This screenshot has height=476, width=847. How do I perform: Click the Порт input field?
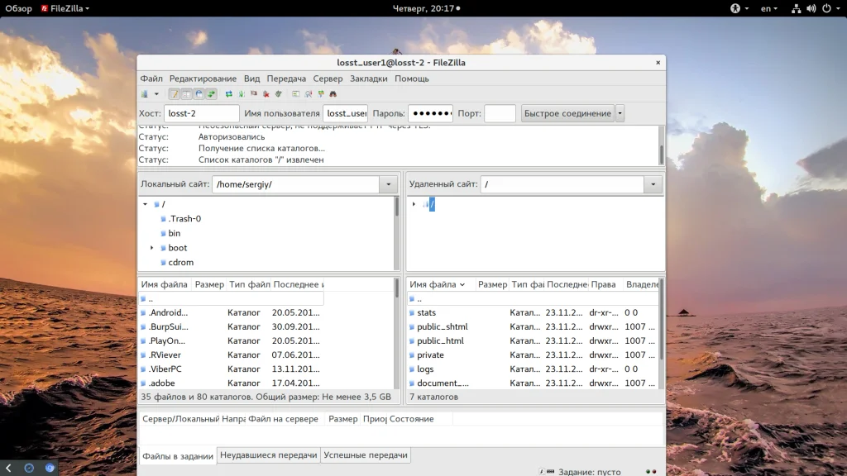[500, 113]
